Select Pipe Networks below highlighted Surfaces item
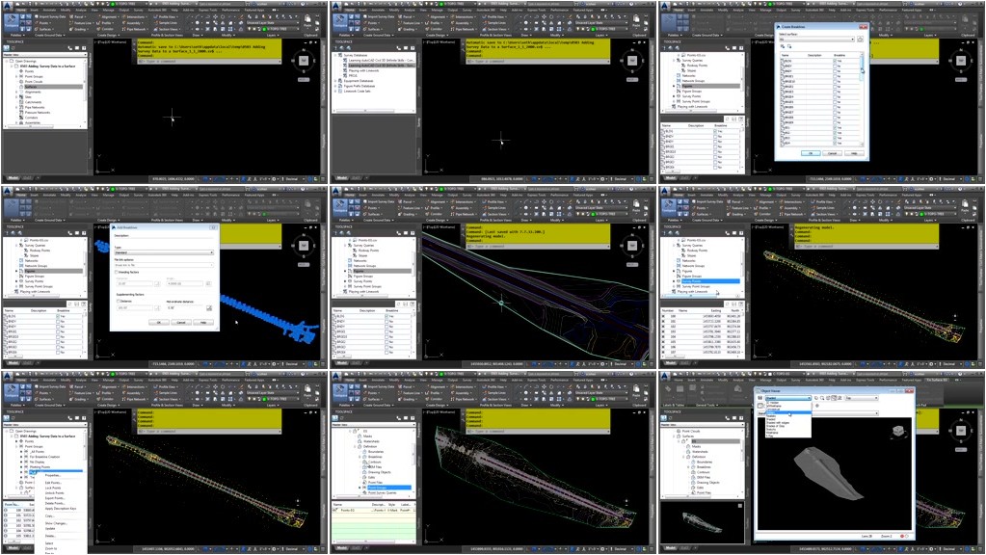This screenshot has height=555, width=986. [35, 108]
